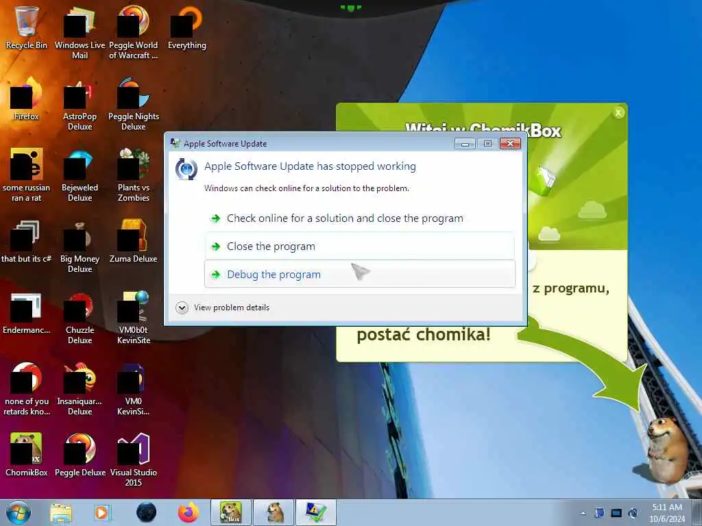Close the ChomikBox welcome popup

coord(618,113)
